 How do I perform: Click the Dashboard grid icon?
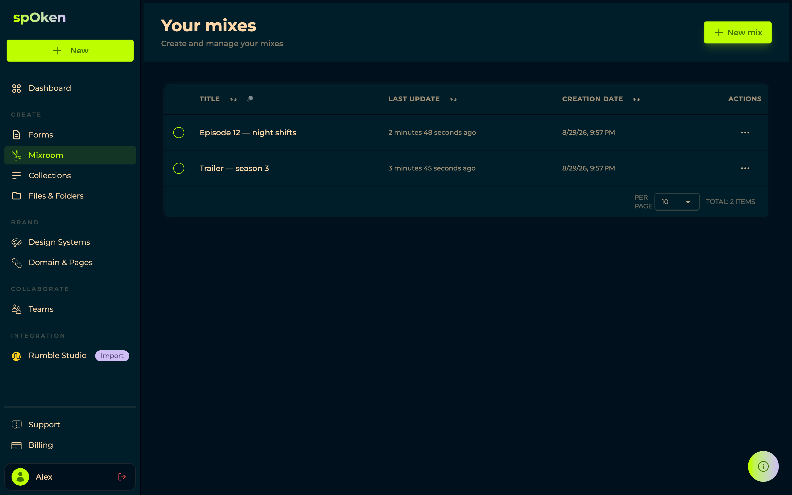16,88
